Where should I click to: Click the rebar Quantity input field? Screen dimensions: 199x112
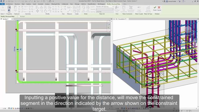tap(105, 9)
